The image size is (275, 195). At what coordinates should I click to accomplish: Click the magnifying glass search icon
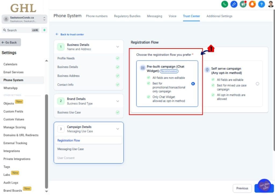[x=7, y=30]
